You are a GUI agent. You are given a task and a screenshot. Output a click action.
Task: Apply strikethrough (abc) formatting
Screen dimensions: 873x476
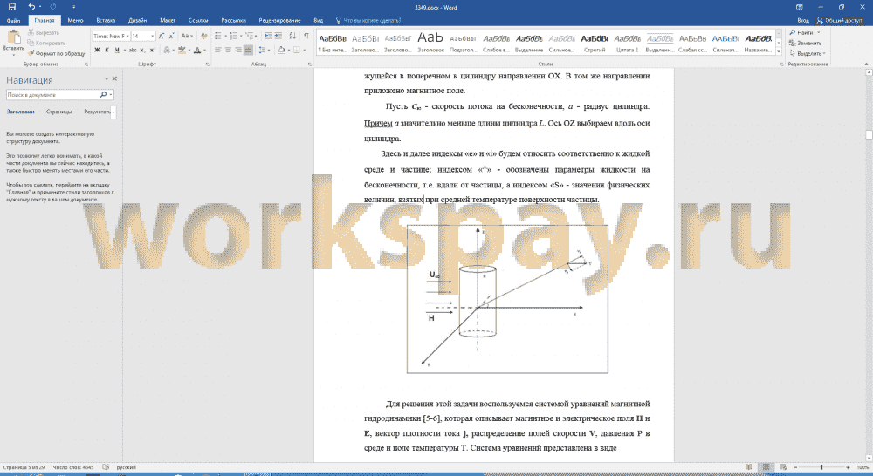(133, 50)
